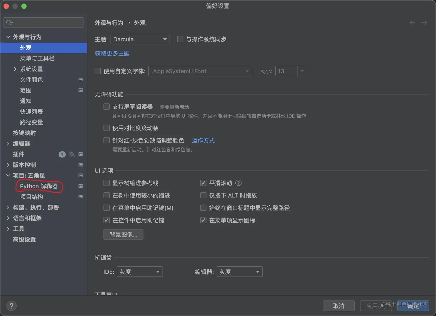This screenshot has height=316, width=436.
Task: Click the back navigation arrow
Action: 412,22
